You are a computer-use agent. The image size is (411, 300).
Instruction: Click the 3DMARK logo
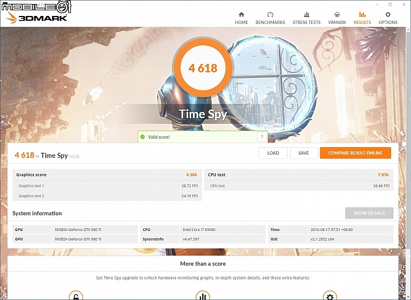click(x=37, y=18)
